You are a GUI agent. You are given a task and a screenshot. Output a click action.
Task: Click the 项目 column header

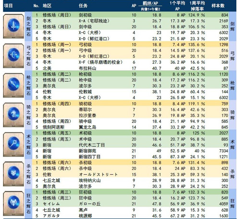pyautogui.click(x=8, y=6)
